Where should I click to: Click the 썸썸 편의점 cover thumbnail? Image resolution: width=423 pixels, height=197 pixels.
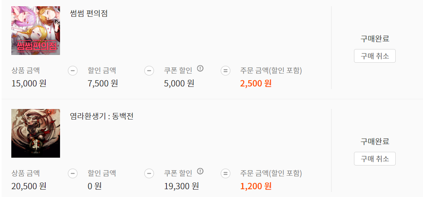pos(35,30)
